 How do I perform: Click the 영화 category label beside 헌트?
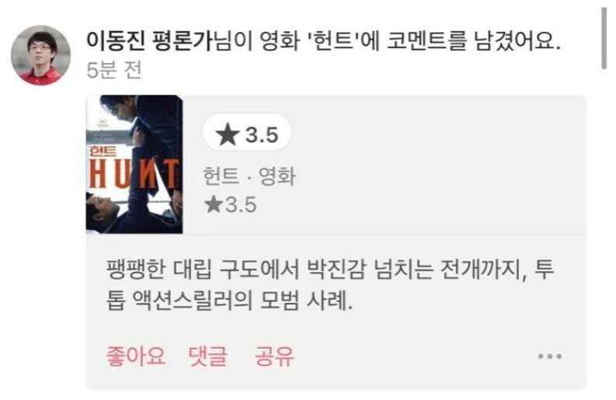pos(277,176)
